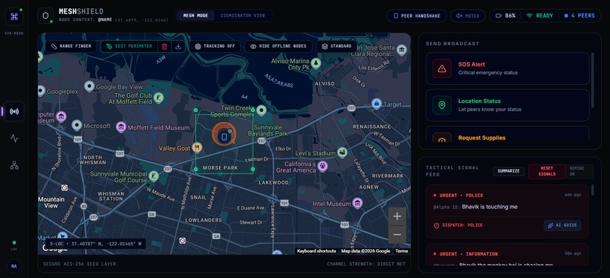Screen dimensions: 610x278
Task: Switch to Coordinator View tab
Action: 243,16
